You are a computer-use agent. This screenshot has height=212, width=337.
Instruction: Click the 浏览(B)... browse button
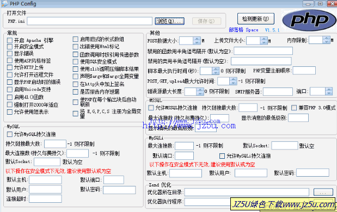(x=169, y=21)
